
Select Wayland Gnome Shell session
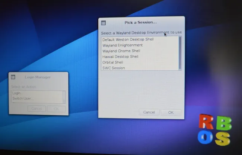pyautogui.click(x=121, y=51)
